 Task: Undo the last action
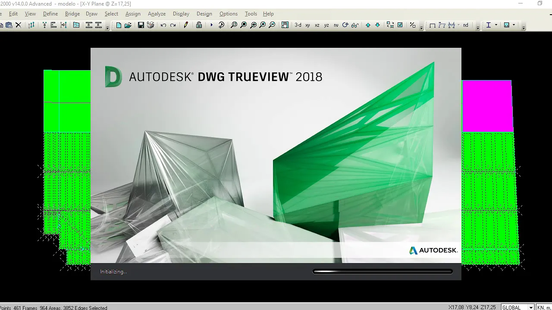pyautogui.click(x=163, y=25)
